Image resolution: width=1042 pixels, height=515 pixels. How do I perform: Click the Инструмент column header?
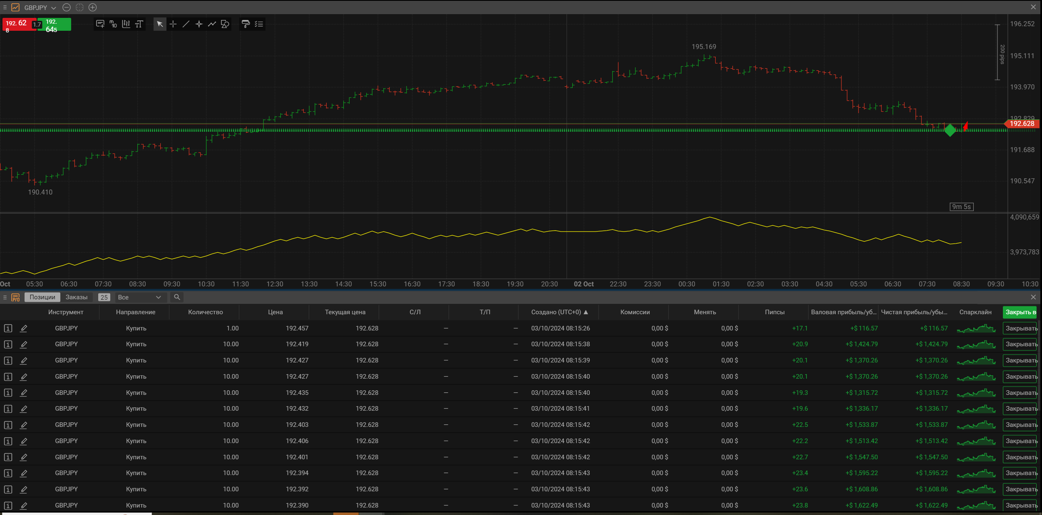(66, 312)
